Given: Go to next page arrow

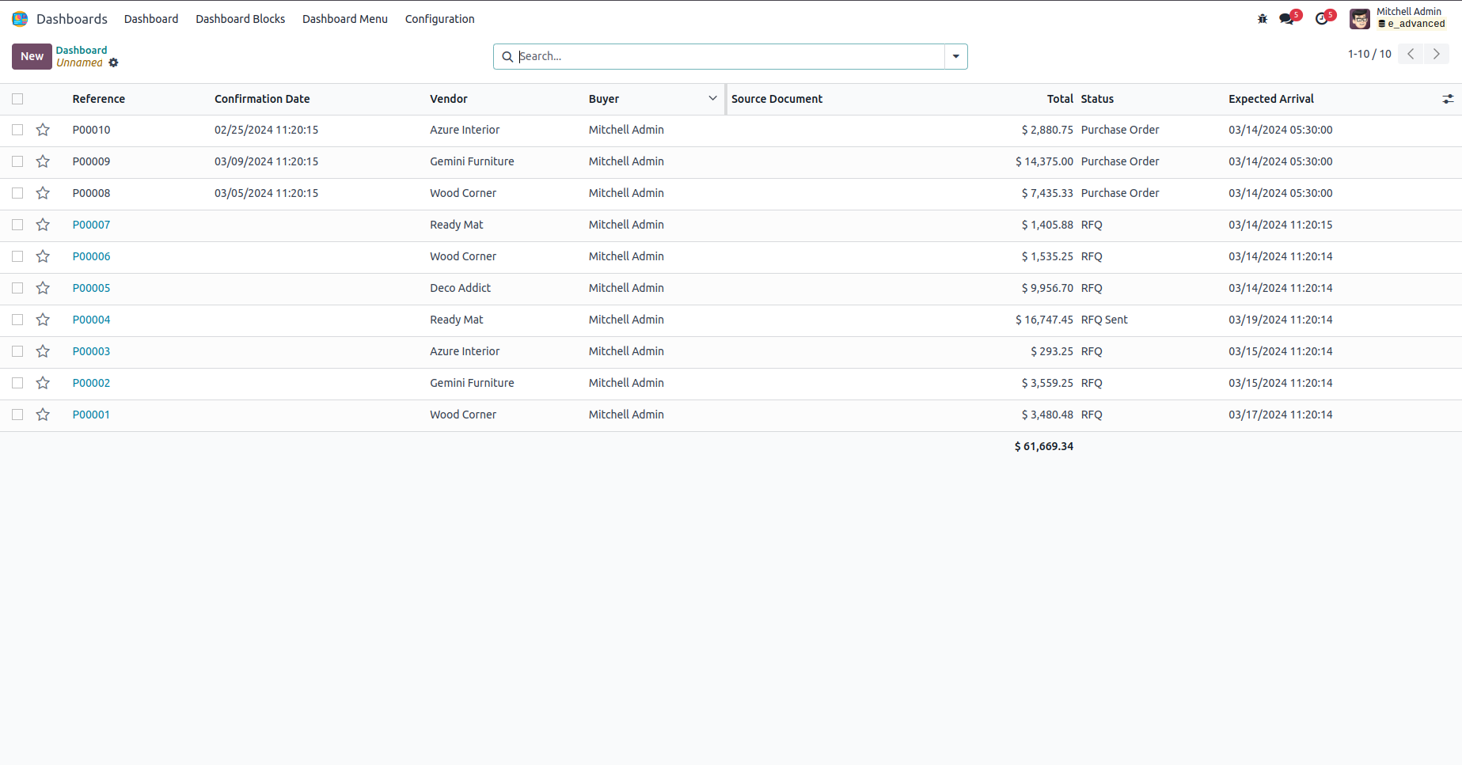Looking at the screenshot, I should 1437,54.
